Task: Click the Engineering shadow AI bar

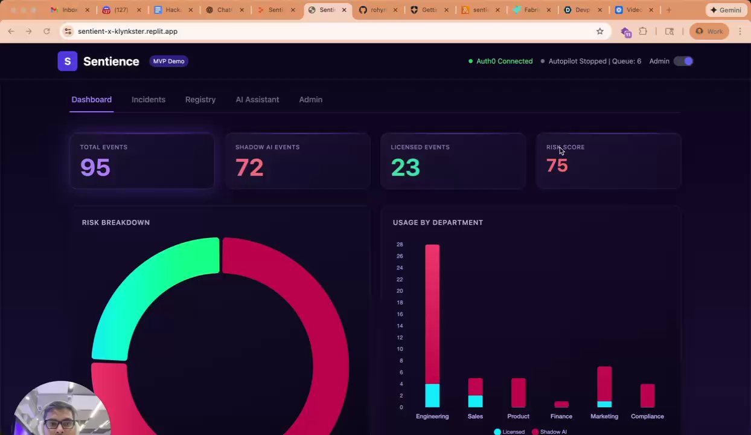Action: point(432,314)
